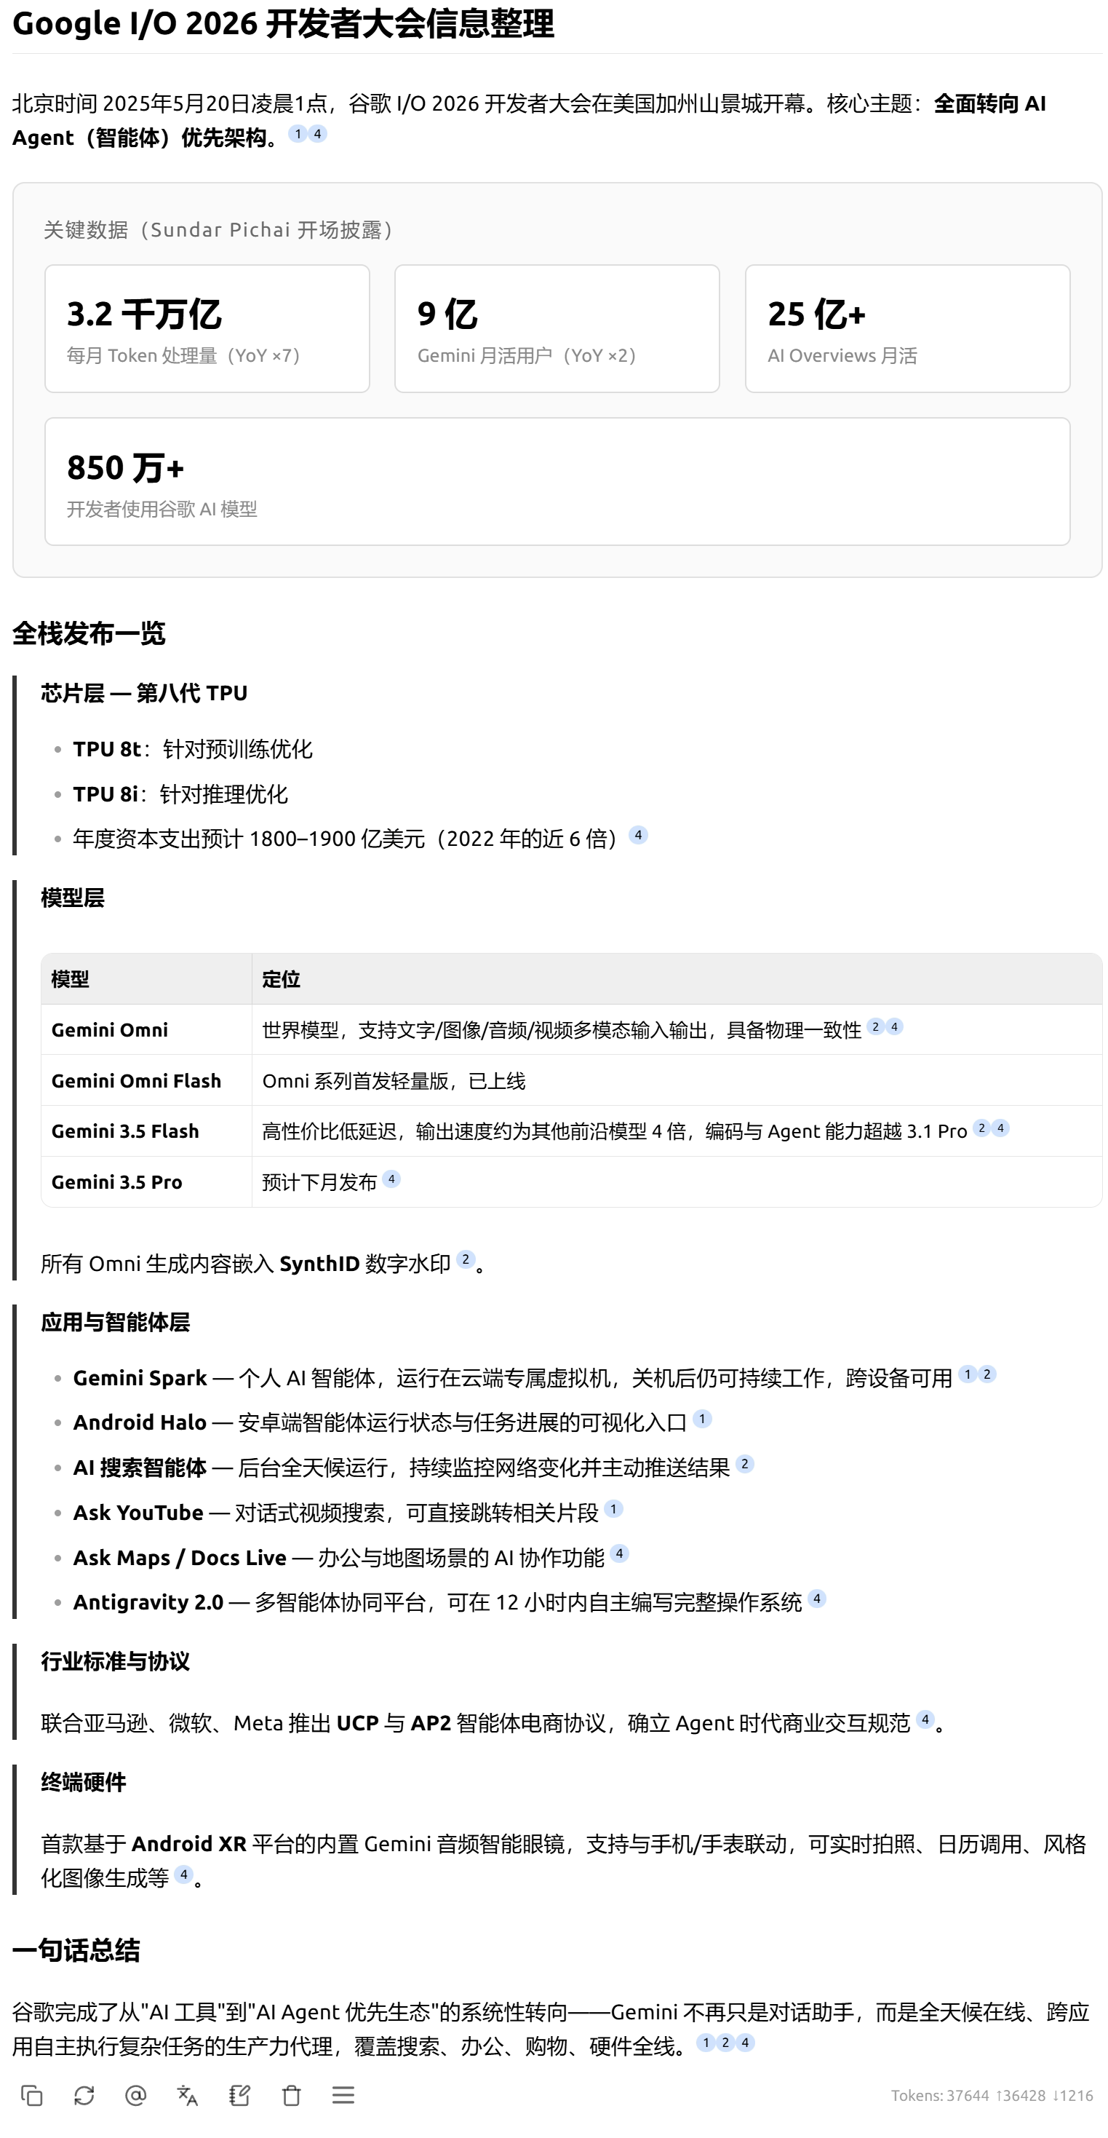Click the 应用与智能体层 subheading

(x=115, y=1321)
